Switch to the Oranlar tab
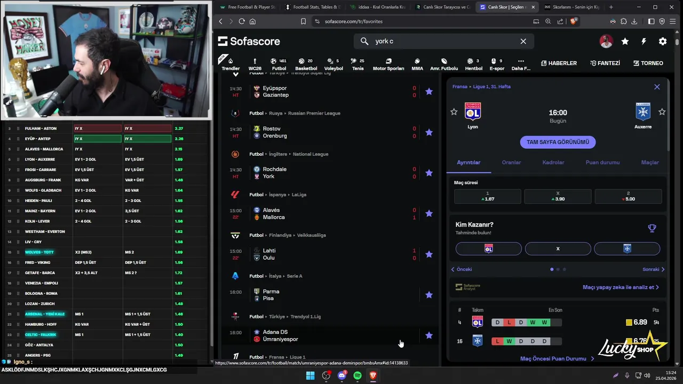 [x=511, y=163]
